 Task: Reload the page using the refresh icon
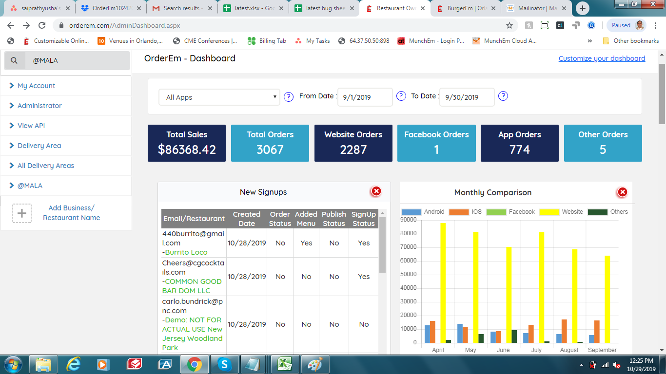42,25
